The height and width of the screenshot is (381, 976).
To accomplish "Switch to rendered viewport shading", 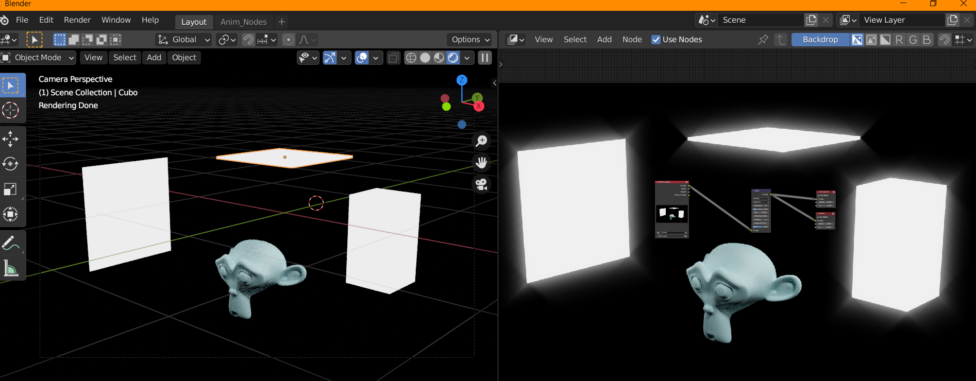I will click(x=453, y=58).
